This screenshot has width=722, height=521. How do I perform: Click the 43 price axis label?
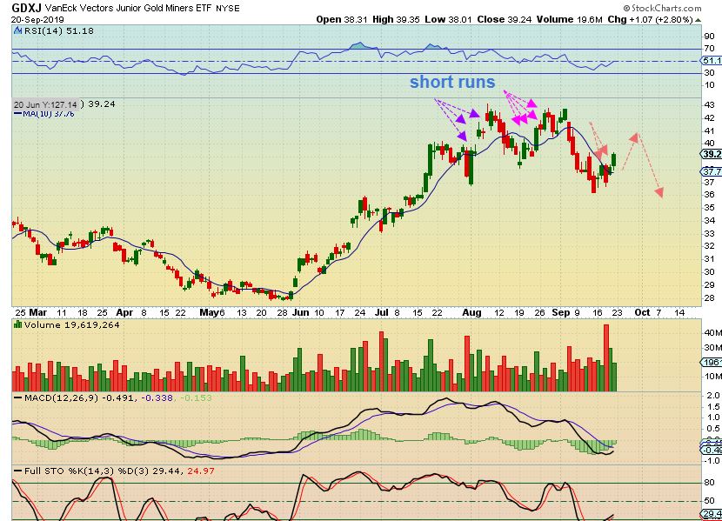click(710, 105)
